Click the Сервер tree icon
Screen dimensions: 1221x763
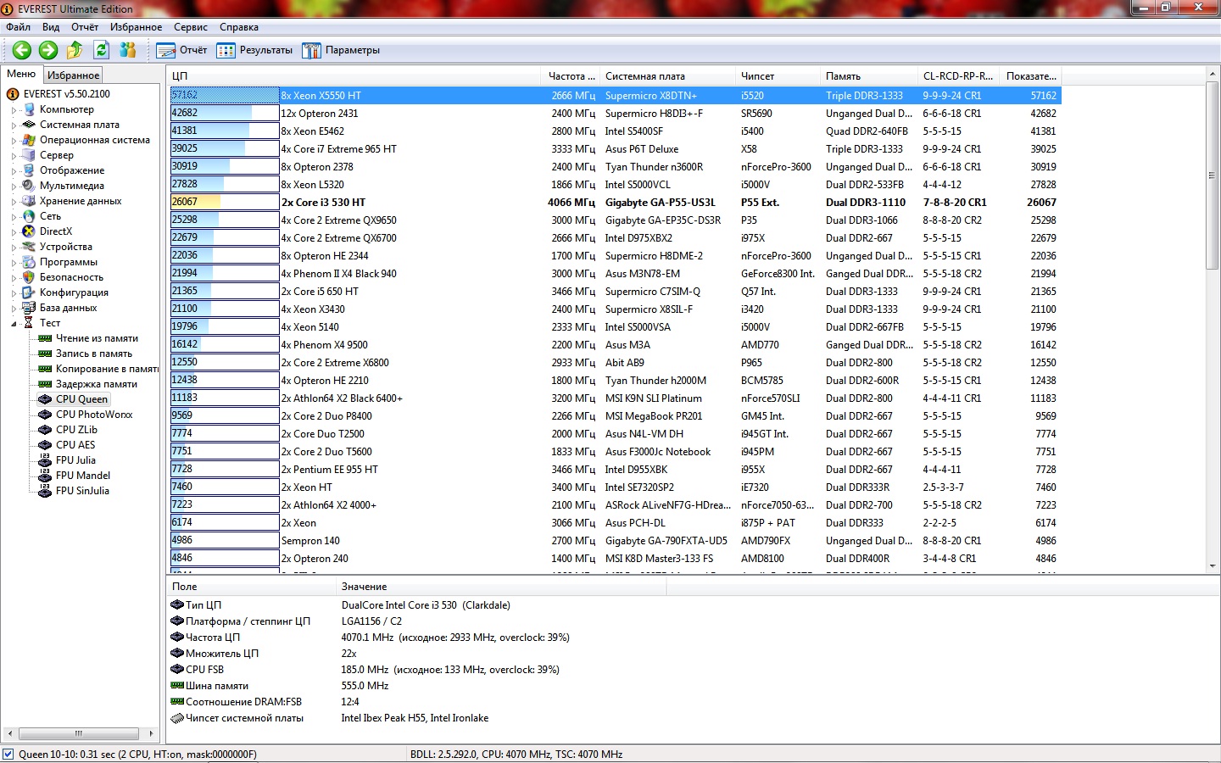click(29, 155)
